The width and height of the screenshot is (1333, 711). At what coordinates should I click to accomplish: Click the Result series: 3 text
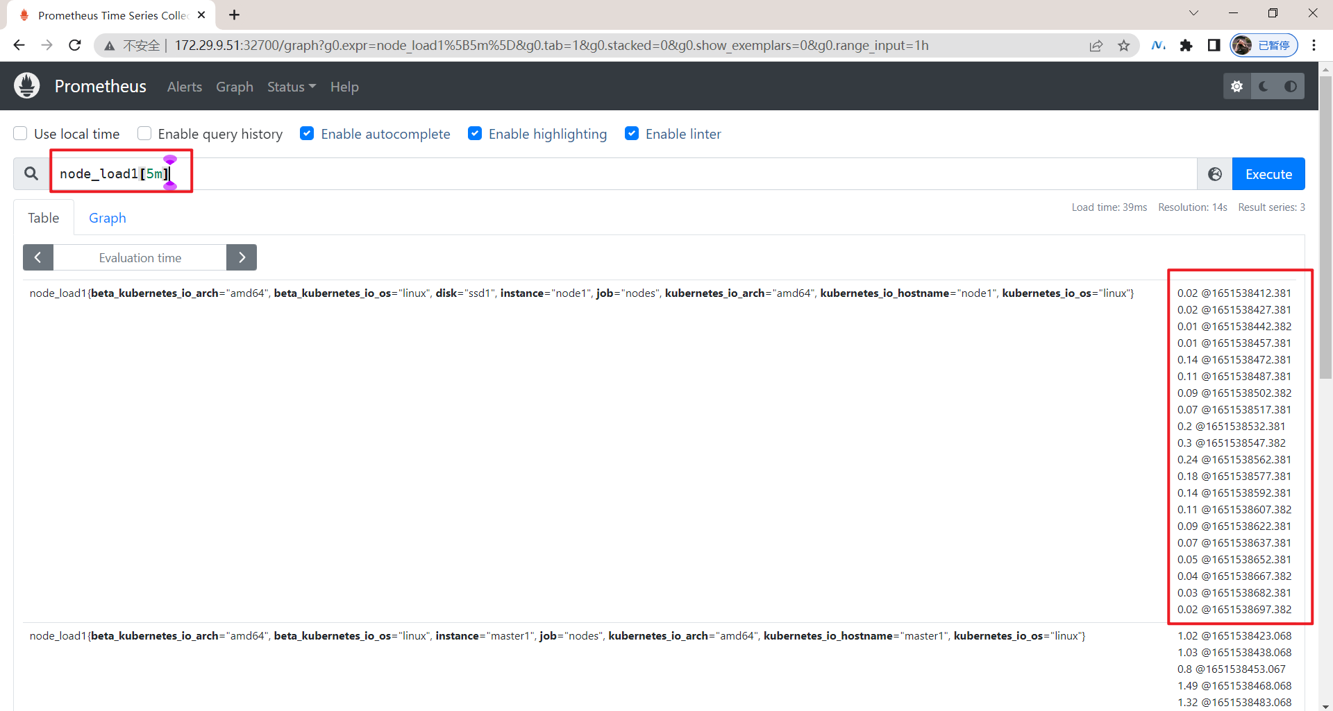point(1272,207)
